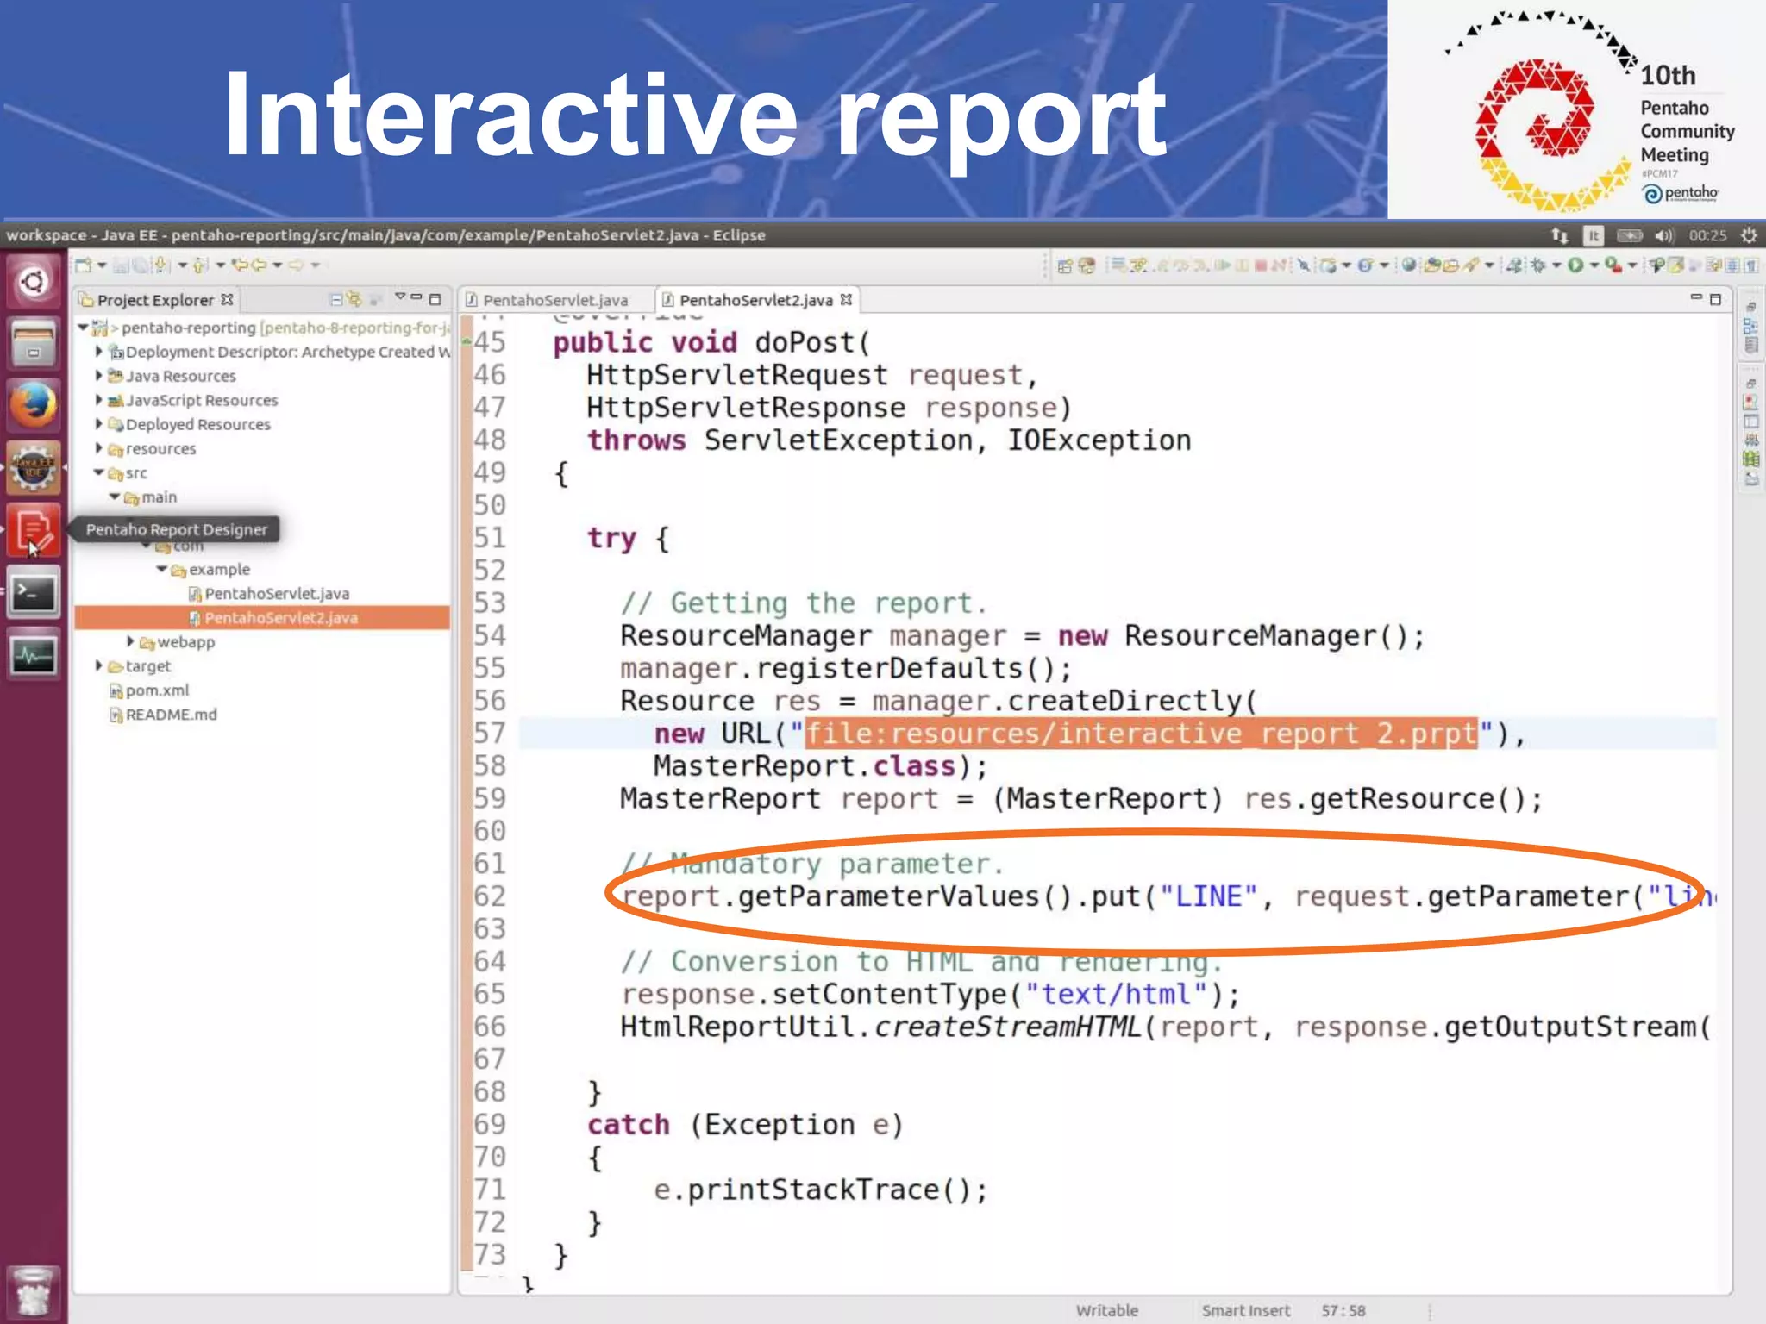The width and height of the screenshot is (1766, 1324).
Task: Open the New wizard toolbar icon
Action: 83,265
